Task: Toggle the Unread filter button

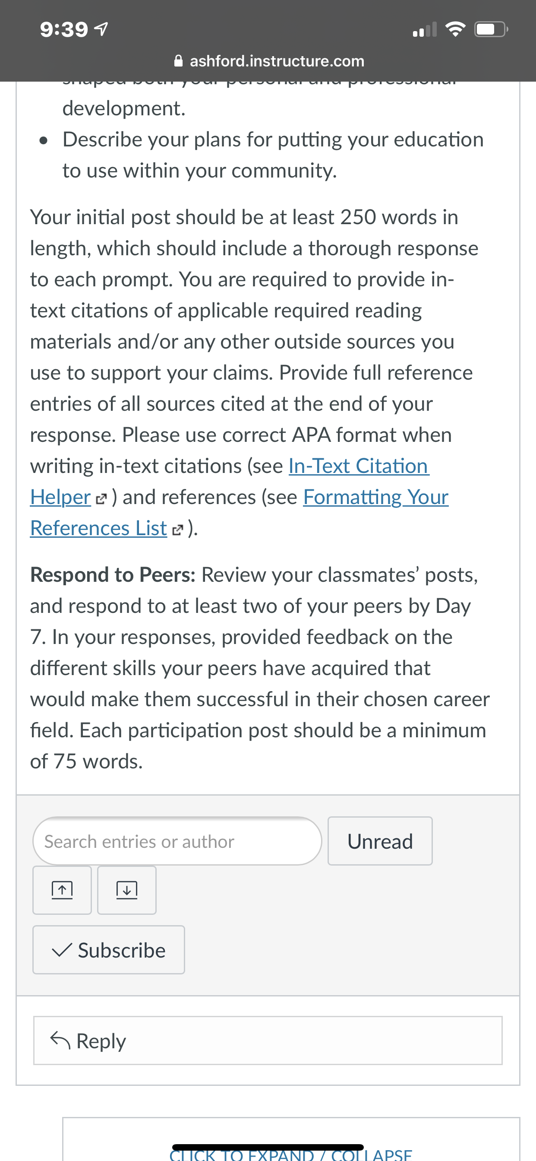Action: coord(380,841)
